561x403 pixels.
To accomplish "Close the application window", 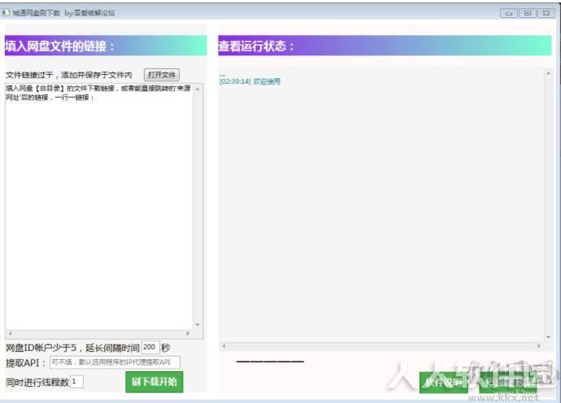I will (x=546, y=13).
